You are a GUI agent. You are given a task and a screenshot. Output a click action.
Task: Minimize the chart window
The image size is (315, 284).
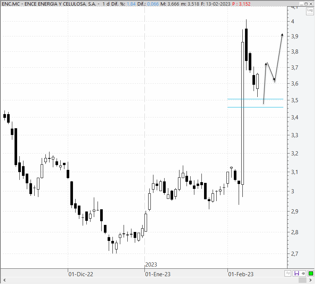tap(302, 4)
